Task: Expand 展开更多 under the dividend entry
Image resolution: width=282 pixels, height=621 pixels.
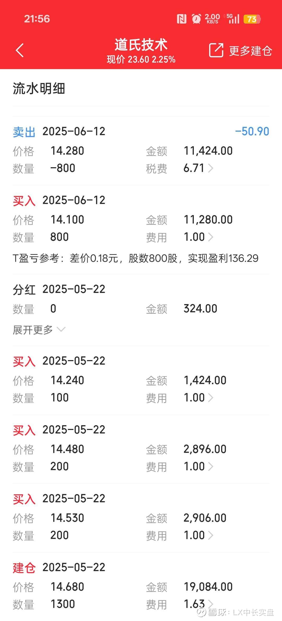Action: (x=39, y=330)
